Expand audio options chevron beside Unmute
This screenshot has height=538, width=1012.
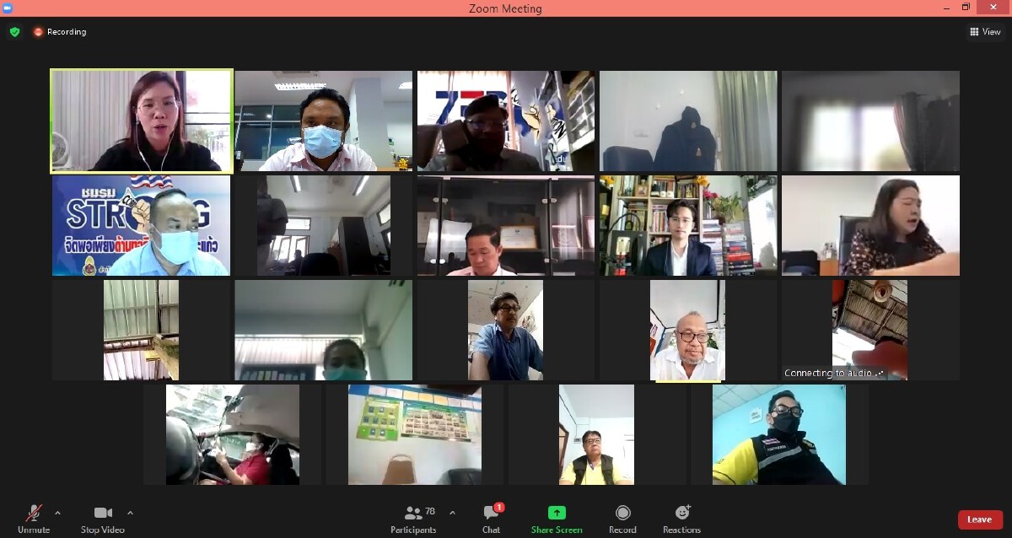pos(58,513)
